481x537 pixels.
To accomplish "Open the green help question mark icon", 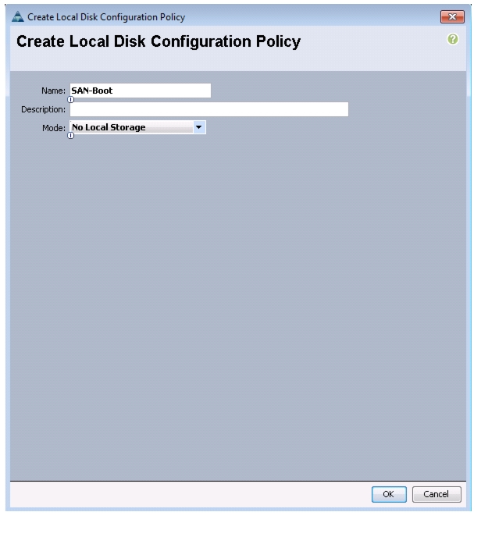I will 453,39.
